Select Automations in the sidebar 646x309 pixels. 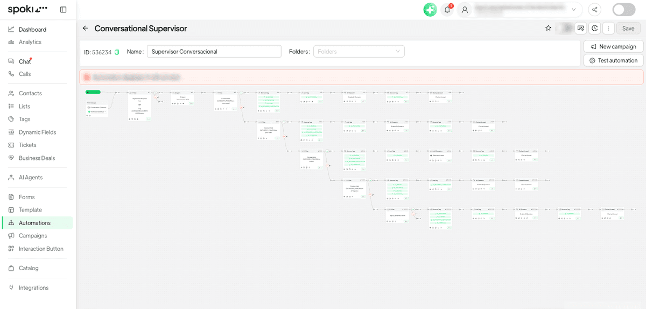coord(37,223)
